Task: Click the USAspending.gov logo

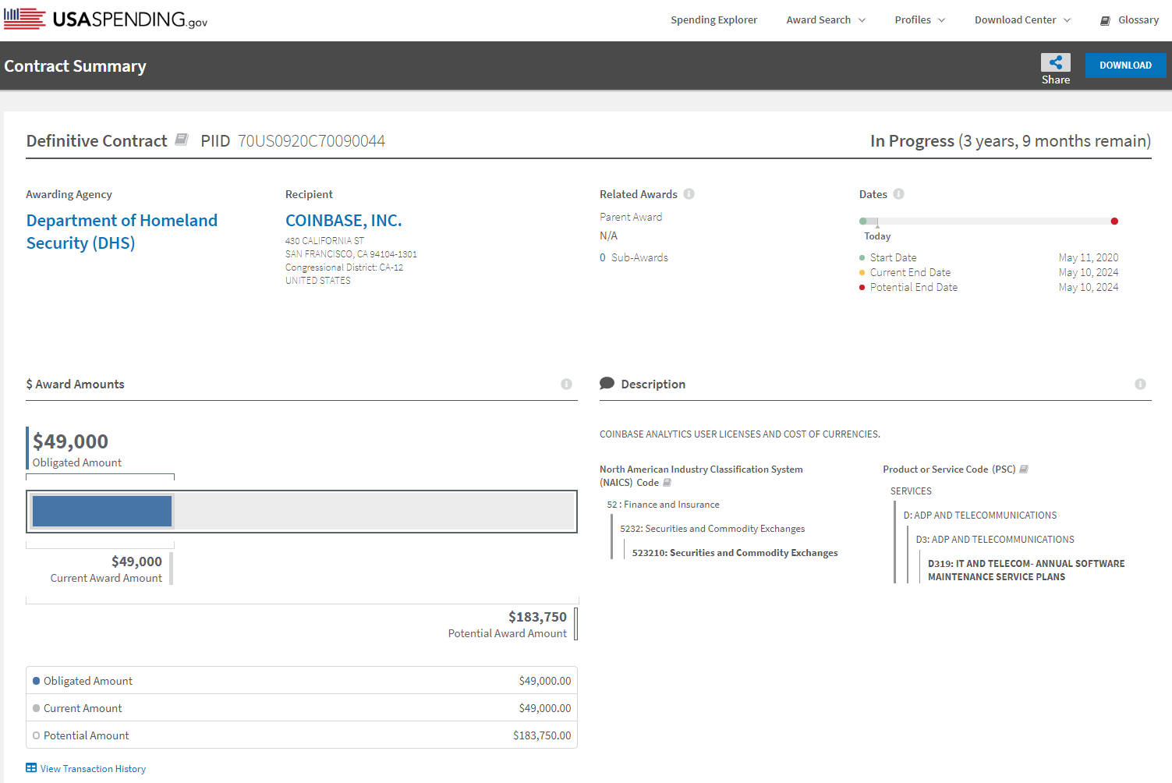Action: click(x=106, y=19)
